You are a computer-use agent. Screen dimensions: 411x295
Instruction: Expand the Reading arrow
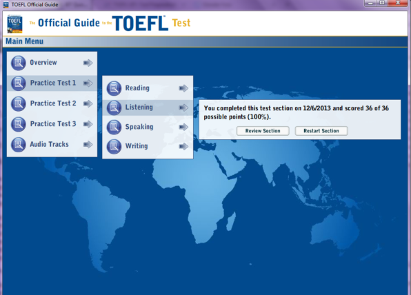point(183,88)
